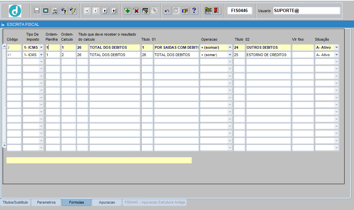The image size is (354, 210).
Task: Click the red Delete record icon
Action: click(136, 10)
